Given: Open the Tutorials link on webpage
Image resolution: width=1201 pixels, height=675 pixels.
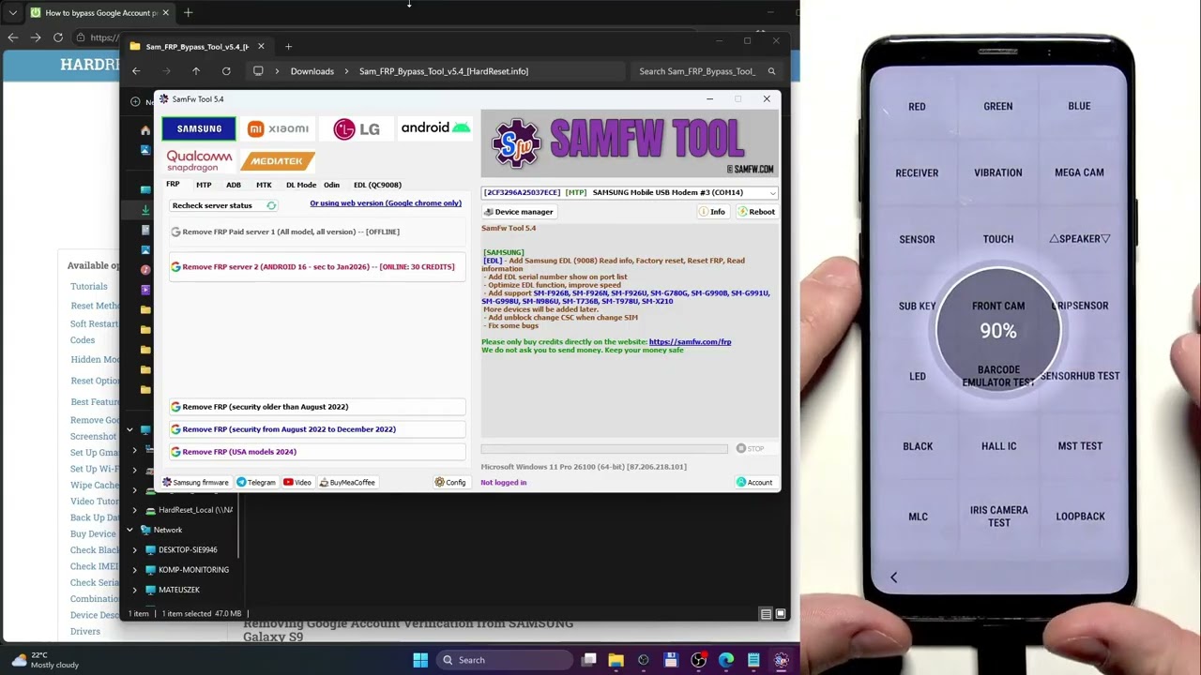Looking at the screenshot, I should pos(89,287).
